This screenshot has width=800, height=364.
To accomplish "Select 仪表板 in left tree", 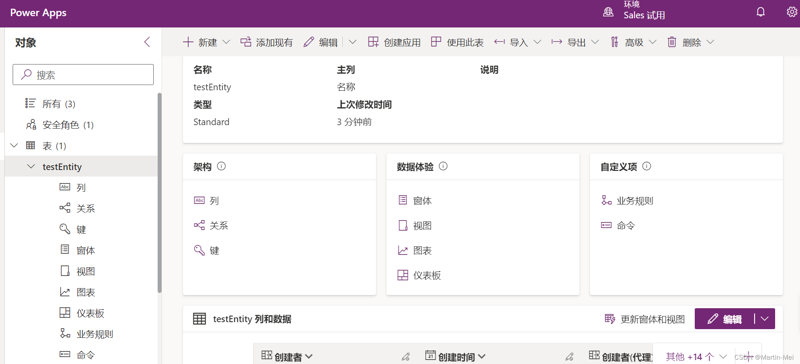I will [x=81, y=313].
